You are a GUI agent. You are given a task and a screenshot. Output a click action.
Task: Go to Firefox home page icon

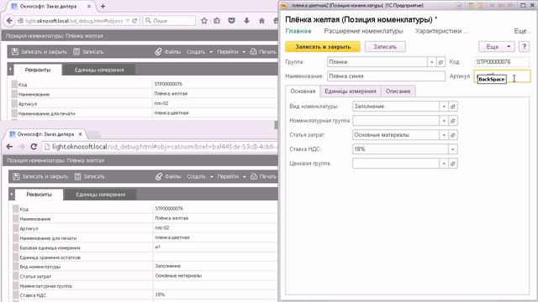[261, 21]
